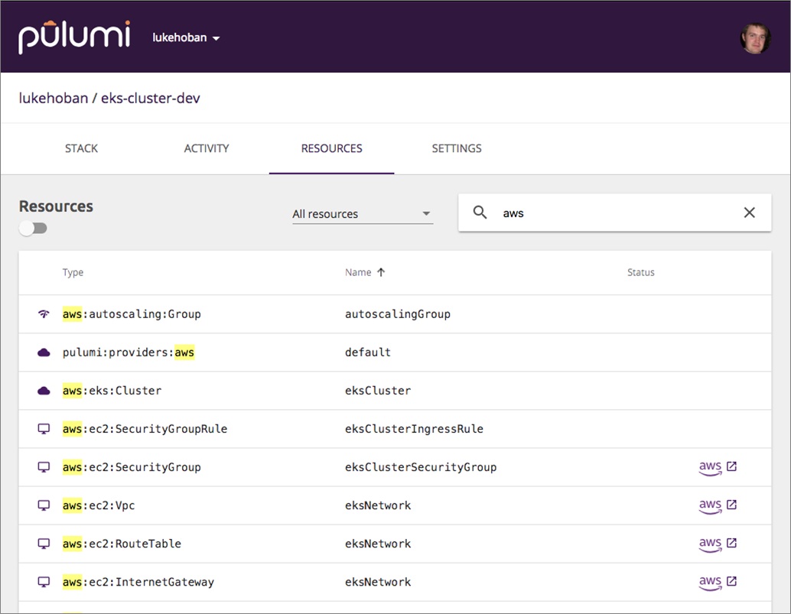Click the autoscaling Group resource icon
The image size is (791, 614).
[44, 314]
